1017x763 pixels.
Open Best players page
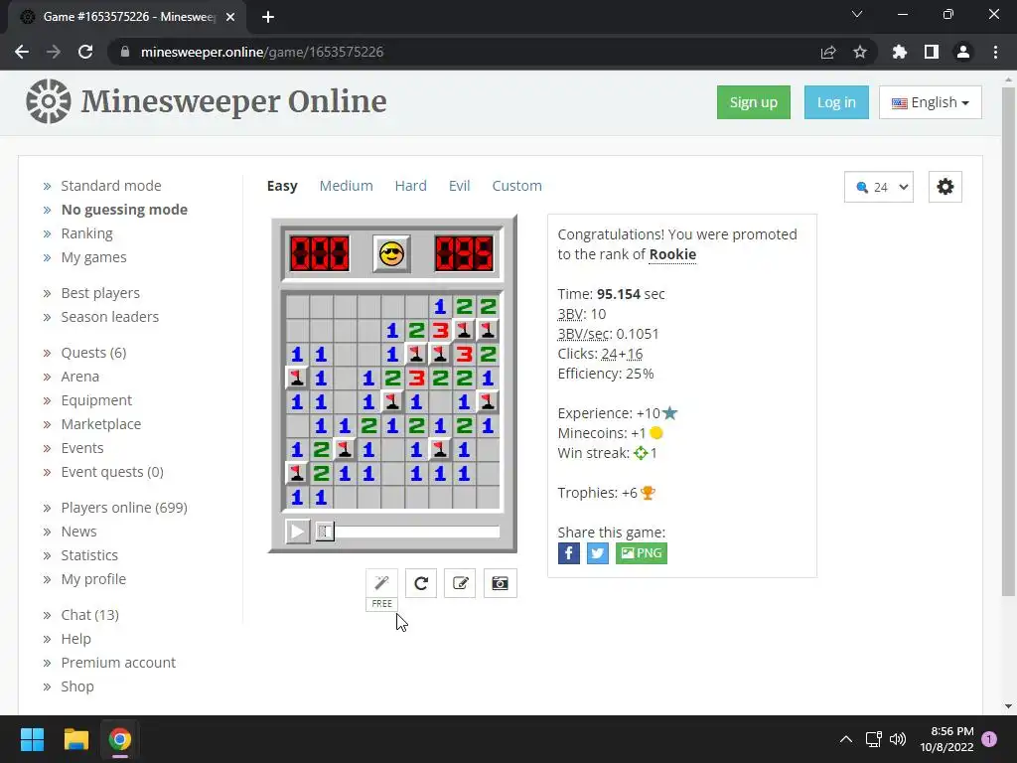(100, 293)
